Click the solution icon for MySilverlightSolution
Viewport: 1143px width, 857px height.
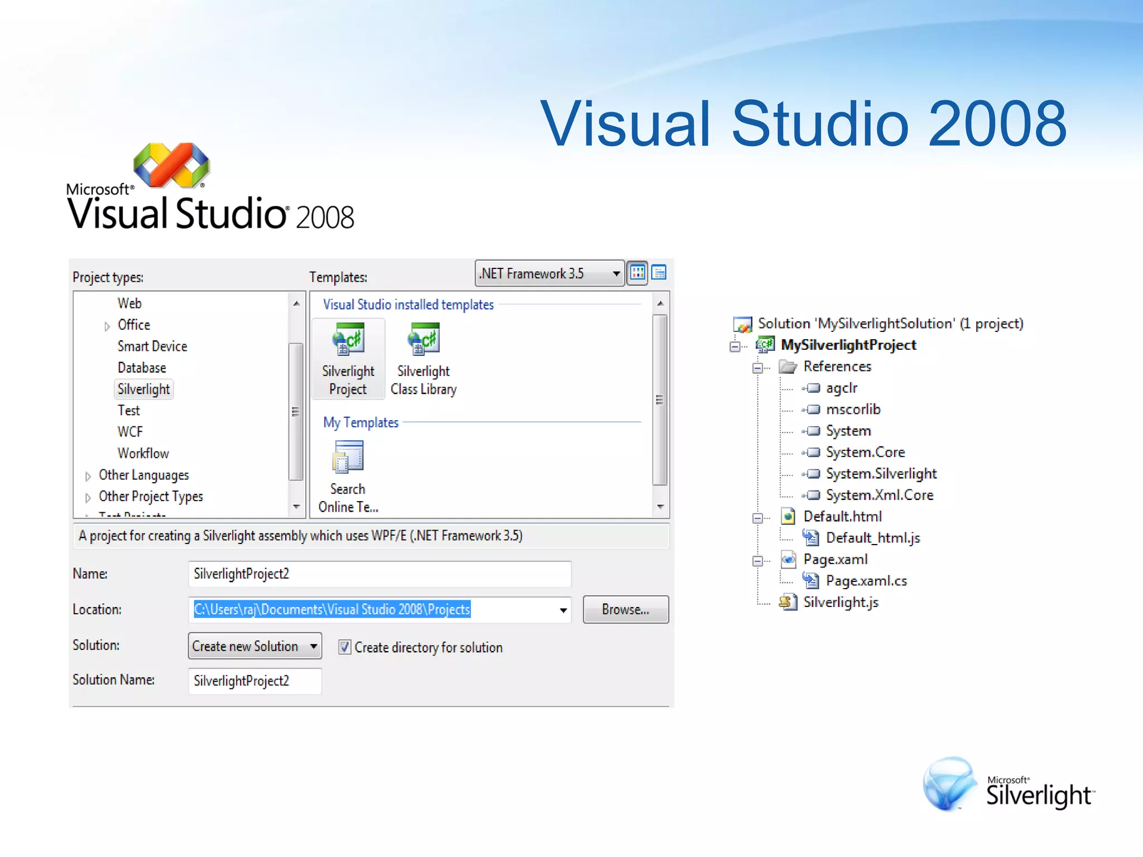(x=742, y=324)
